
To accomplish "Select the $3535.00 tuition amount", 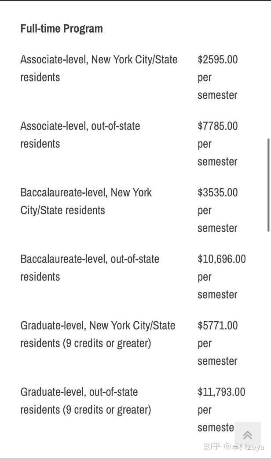I will coord(217,192).
